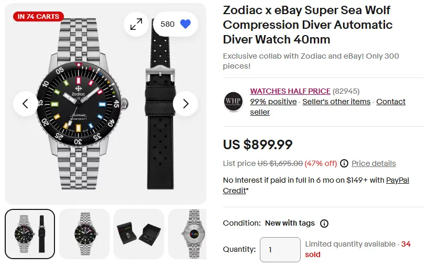Click the Quantity input field
Screen dimensions: 428x267
280,250
